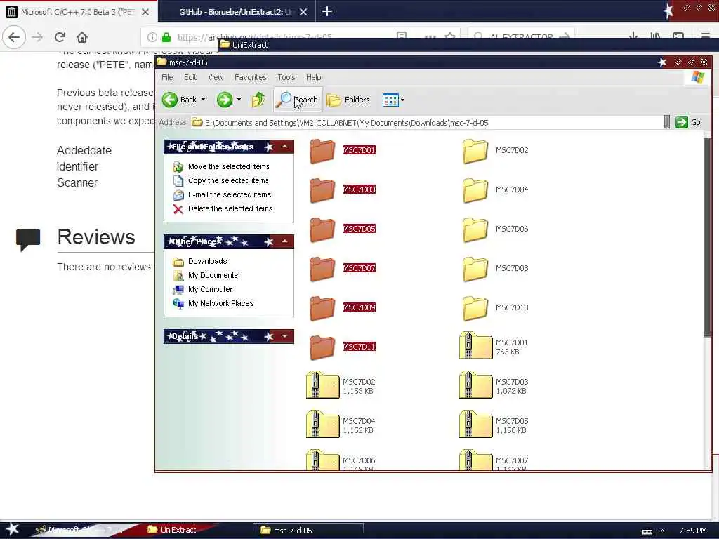Click Delete the selected items
The image size is (719, 539).
[x=230, y=208]
